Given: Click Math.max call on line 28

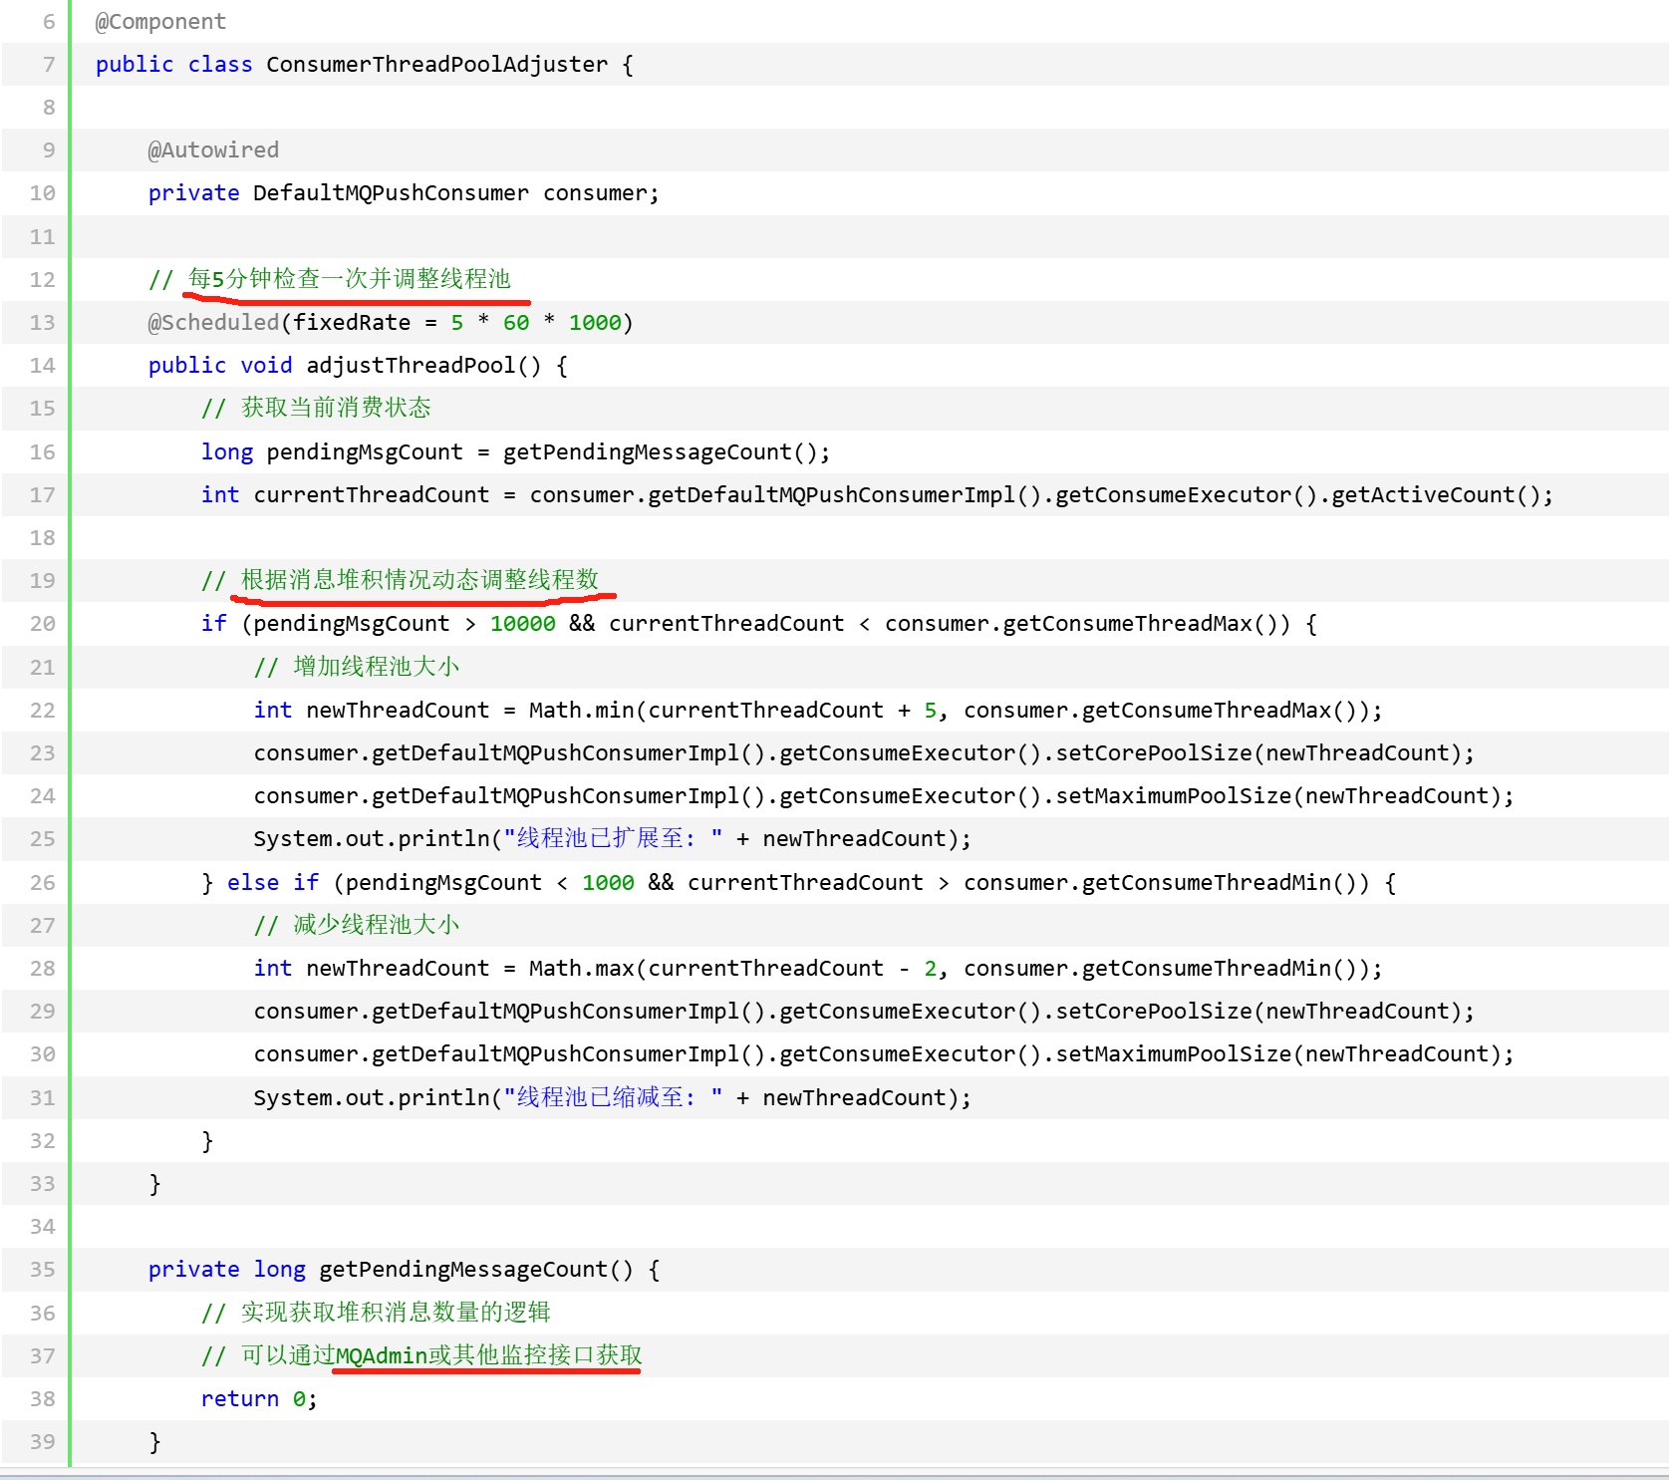Looking at the screenshot, I should tap(582, 969).
